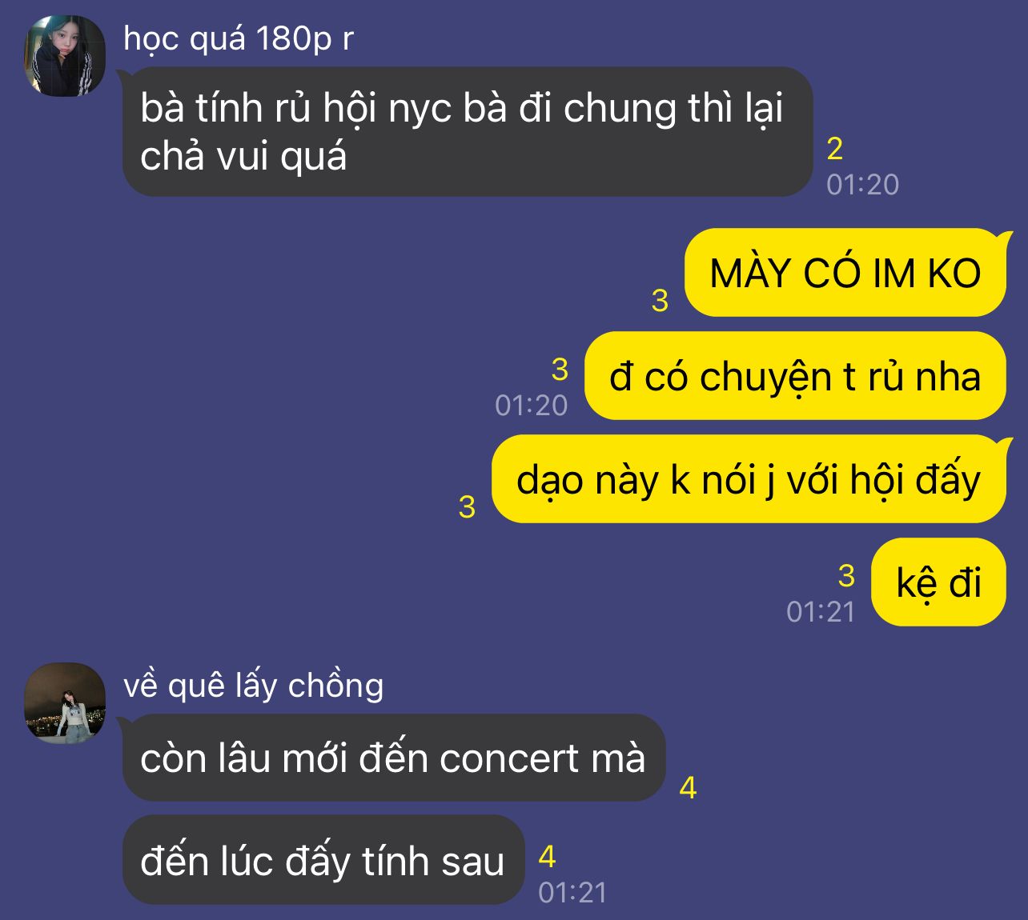Click the 01:21 timestamp of last message
Viewport: 1028px width, 920px height.
[572, 893]
